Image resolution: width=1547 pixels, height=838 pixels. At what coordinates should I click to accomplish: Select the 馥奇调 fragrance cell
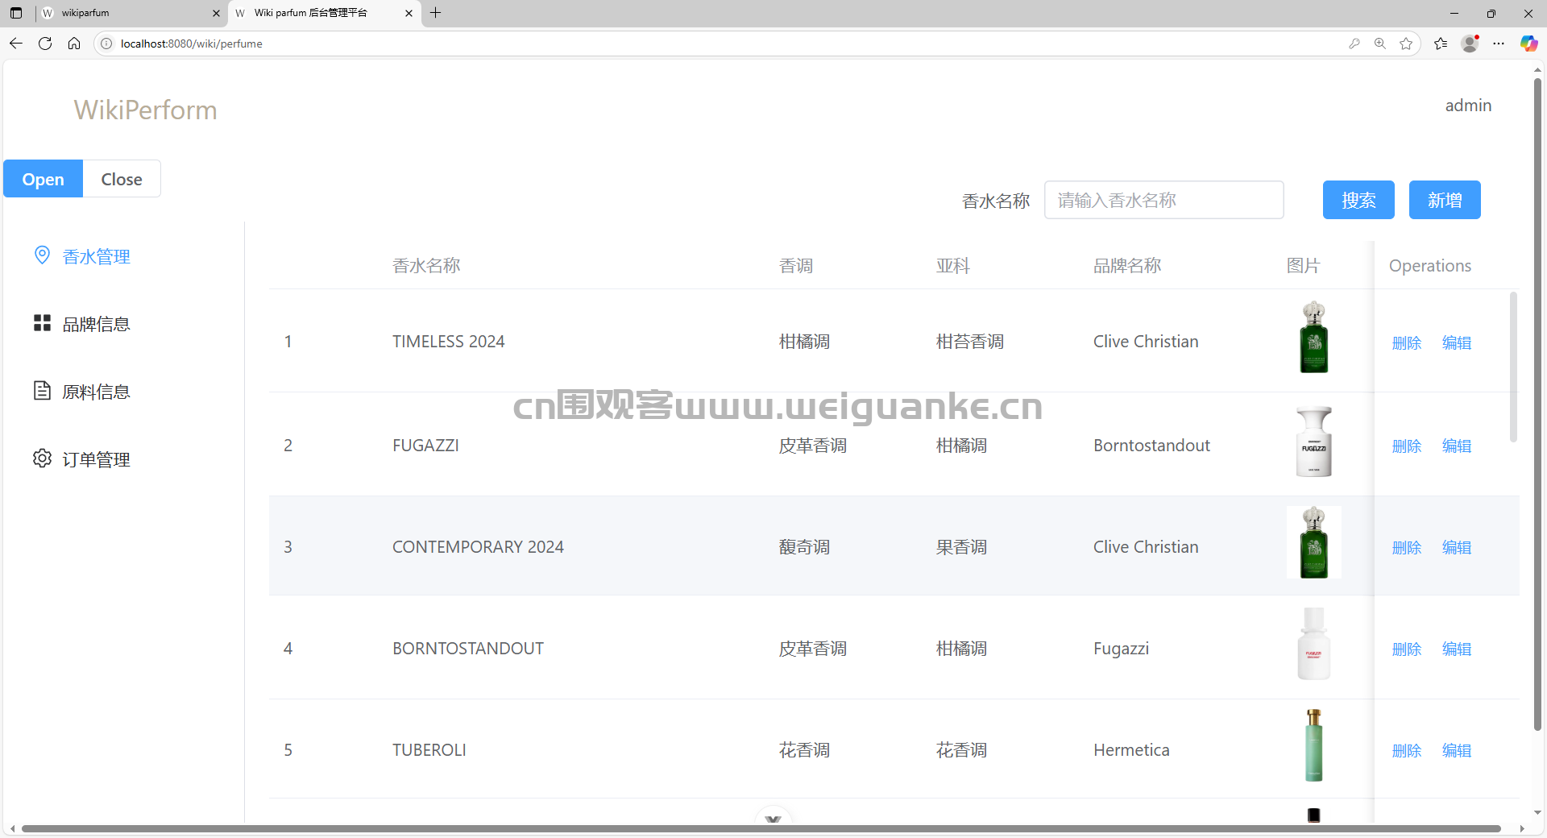tap(804, 547)
